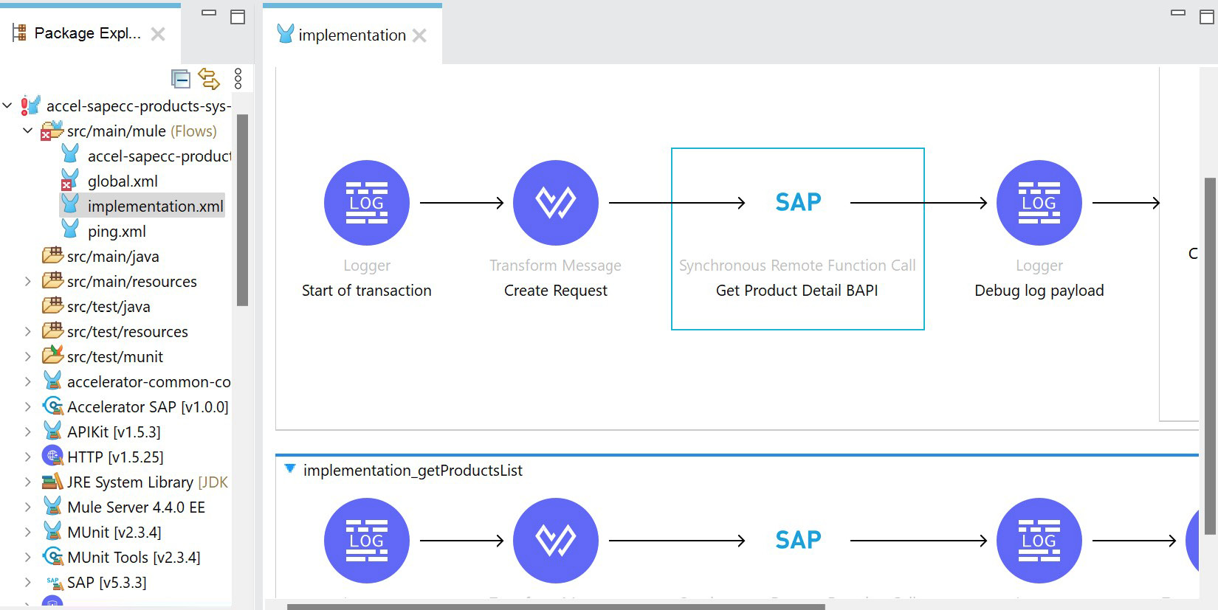
Task: Expand the MUnit Tools [v2.3.4] node
Action: coord(28,557)
